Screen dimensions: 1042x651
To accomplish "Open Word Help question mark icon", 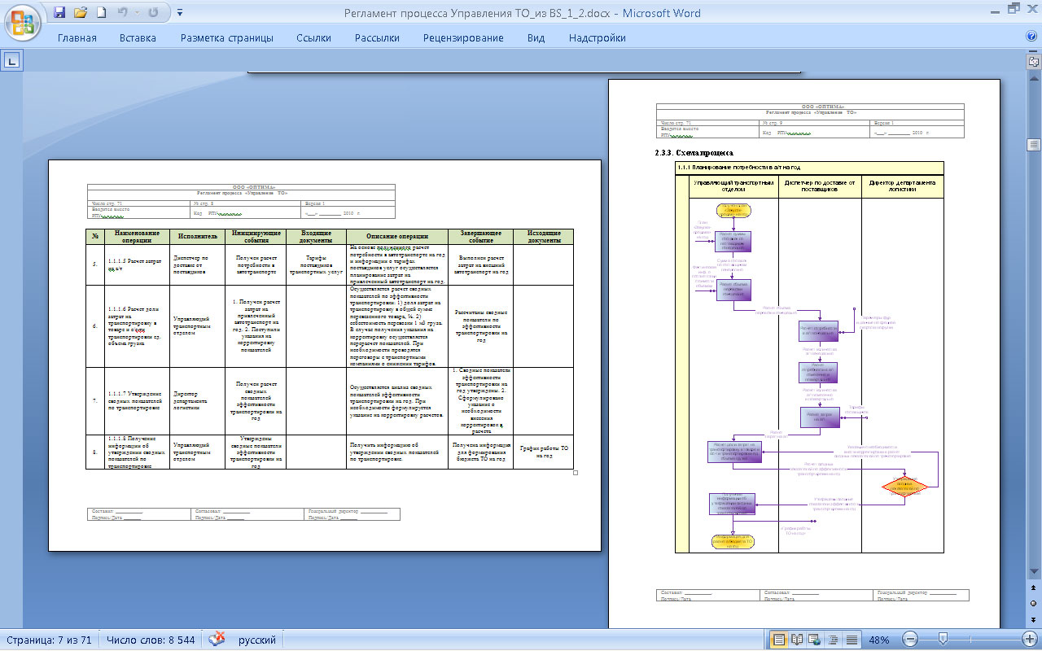I will pos(1031,37).
